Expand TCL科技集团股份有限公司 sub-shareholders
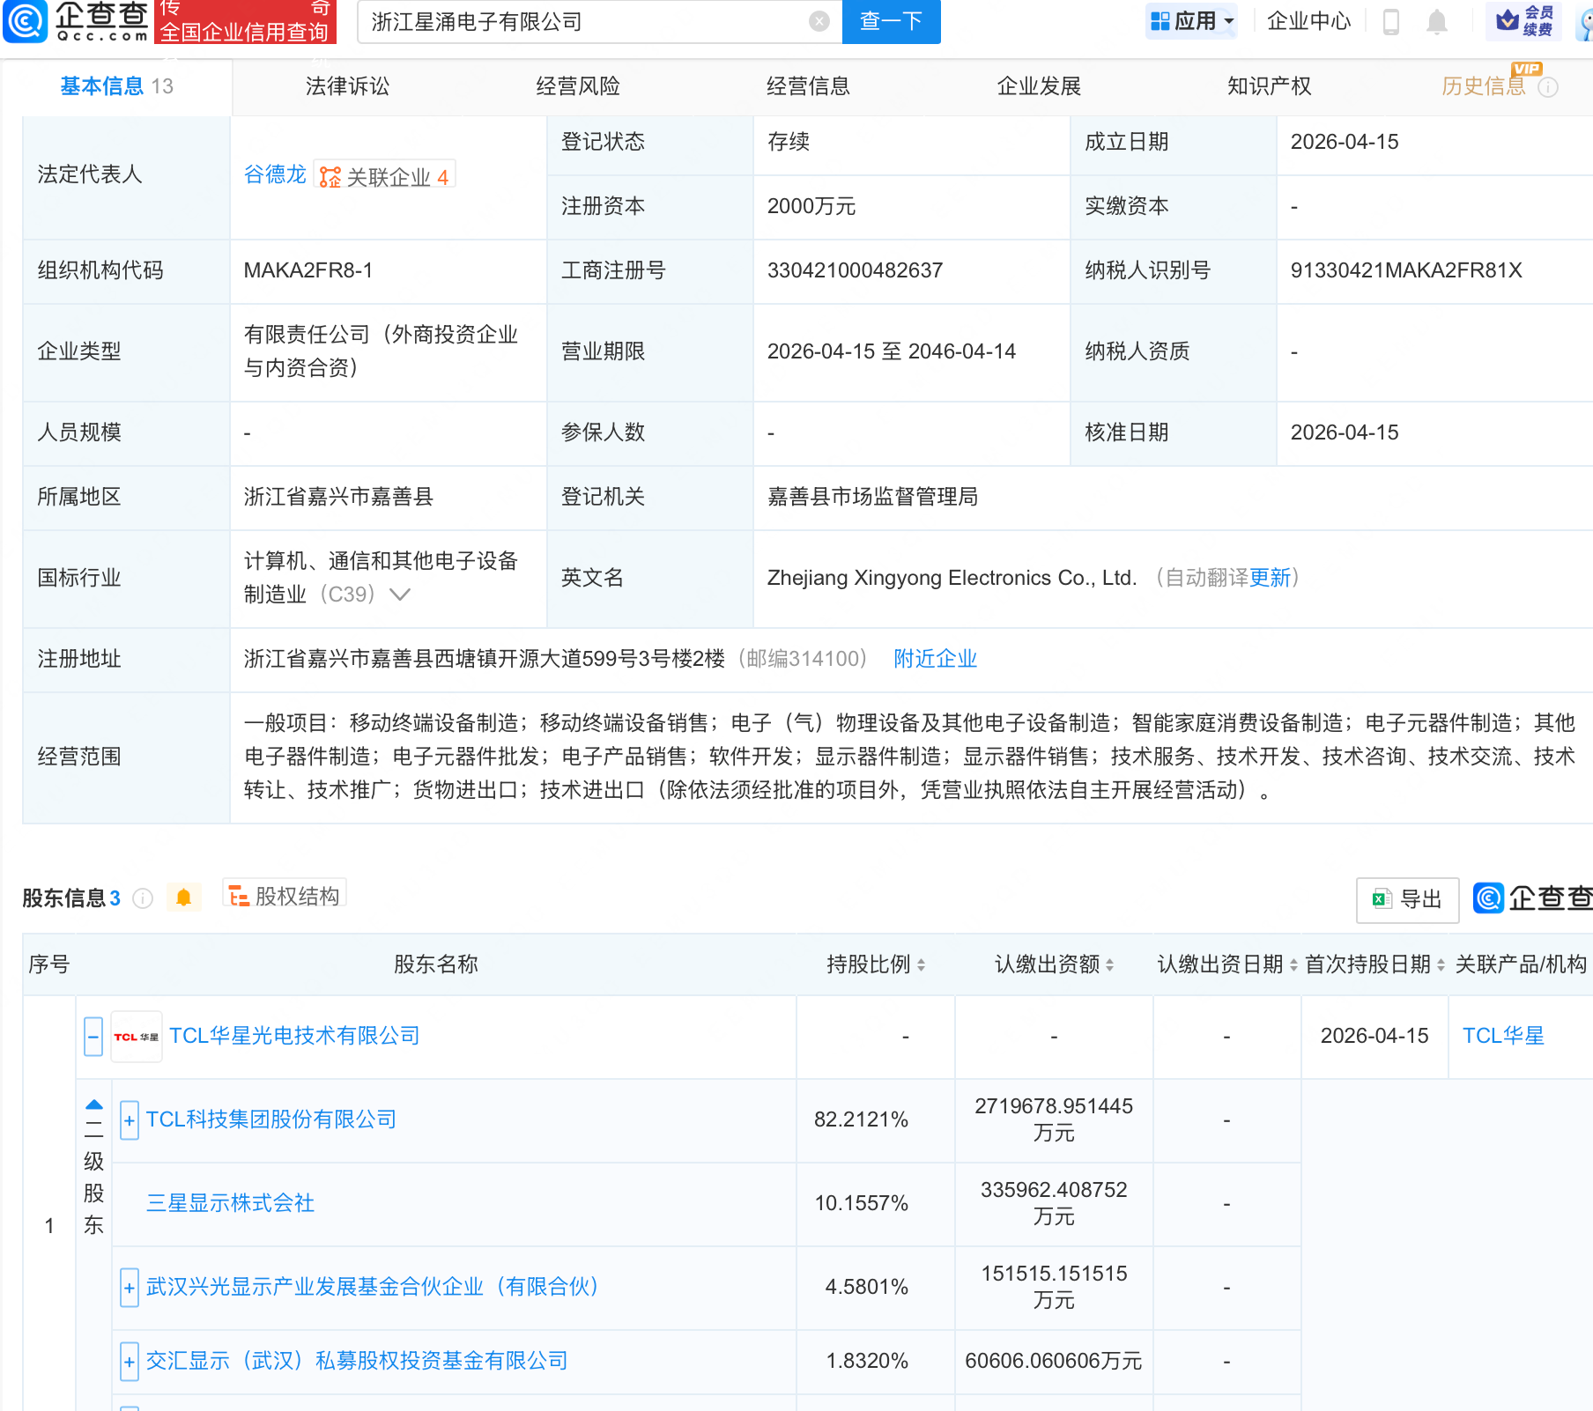 [x=129, y=1119]
